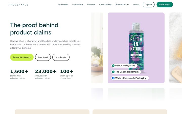The width and height of the screenshot is (182, 114).
Task: Expand the Resources chevron arrow
Action: (128, 5)
